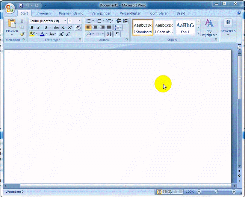Select the Standaard style
The width and height of the screenshot is (245, 197).
pos(143,27)
